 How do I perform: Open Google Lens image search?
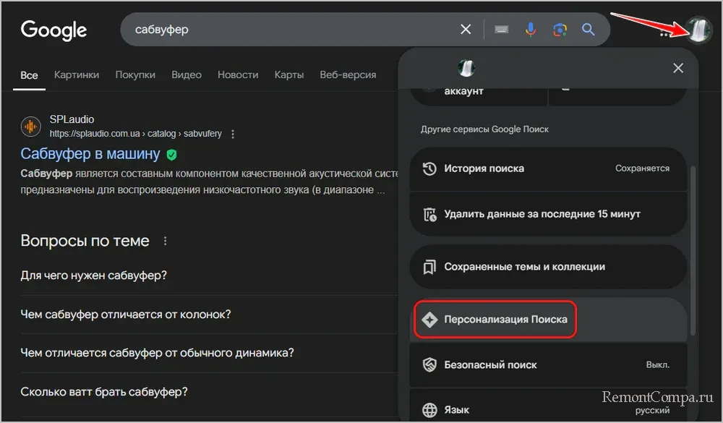click(560, 30)
